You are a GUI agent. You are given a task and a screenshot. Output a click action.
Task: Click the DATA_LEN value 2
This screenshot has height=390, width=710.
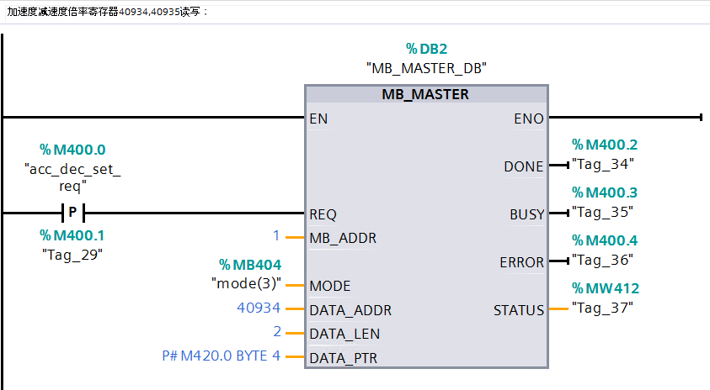point(276,333)
